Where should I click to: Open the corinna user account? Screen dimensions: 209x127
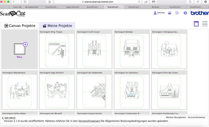[x=159, y=13]
